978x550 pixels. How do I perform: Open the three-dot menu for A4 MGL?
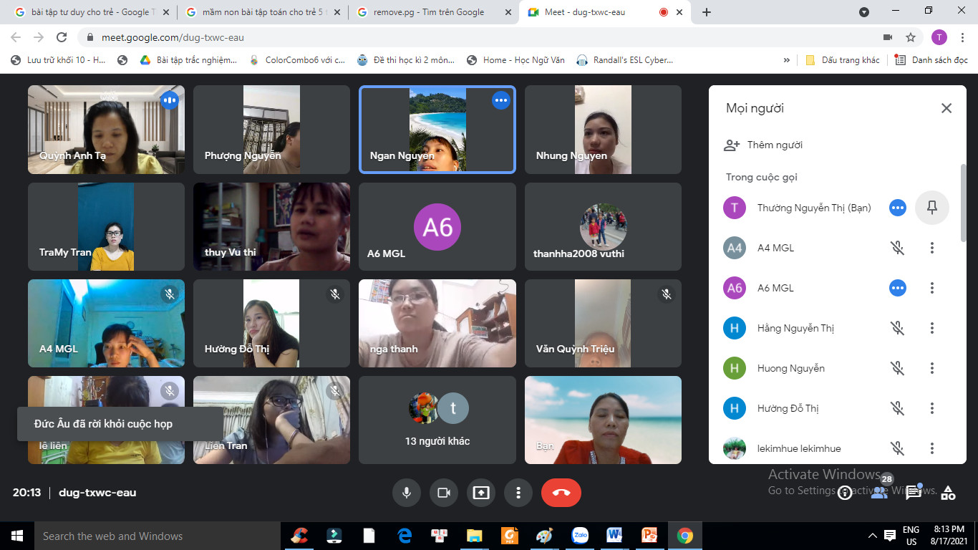coord(931,248)
